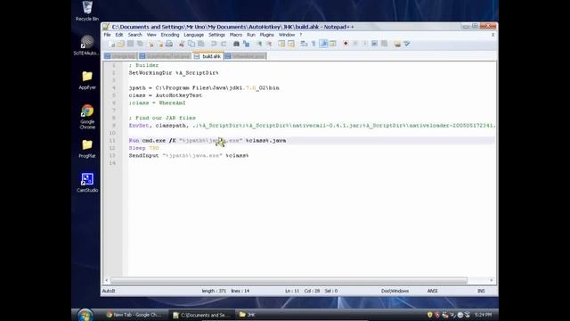
Task: Click the last toolbar icon with check mark
Action: point(407,44)
